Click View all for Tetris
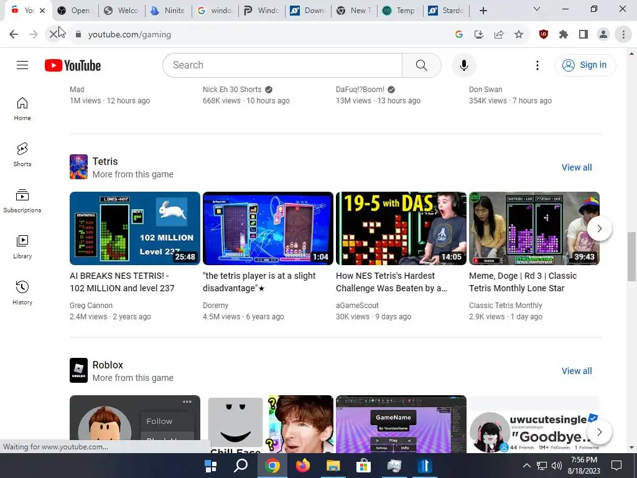This screenshot has width=637, height=478. (577, 167)
